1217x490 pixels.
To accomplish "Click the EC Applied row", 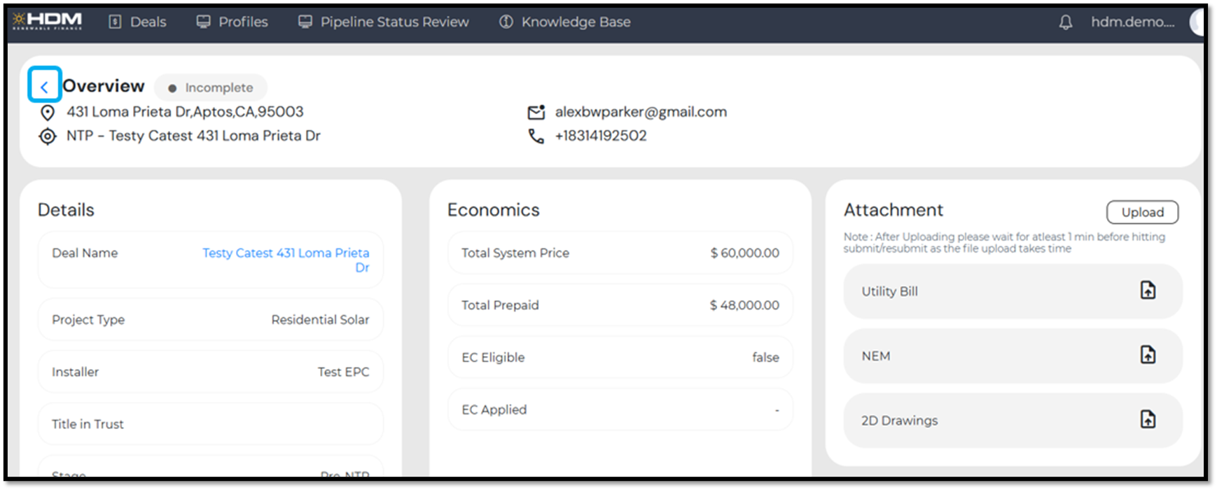I will click(620, 409).
